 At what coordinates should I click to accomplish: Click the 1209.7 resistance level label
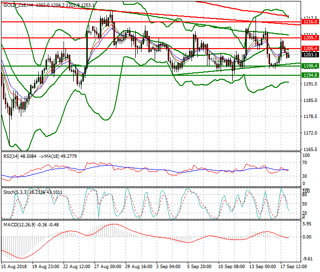click(310, 37)
